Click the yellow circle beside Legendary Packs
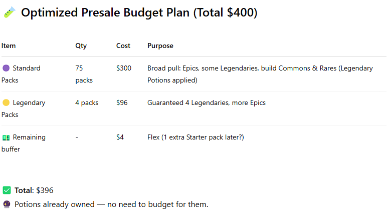The image size is (391, 210). (6, 102)
